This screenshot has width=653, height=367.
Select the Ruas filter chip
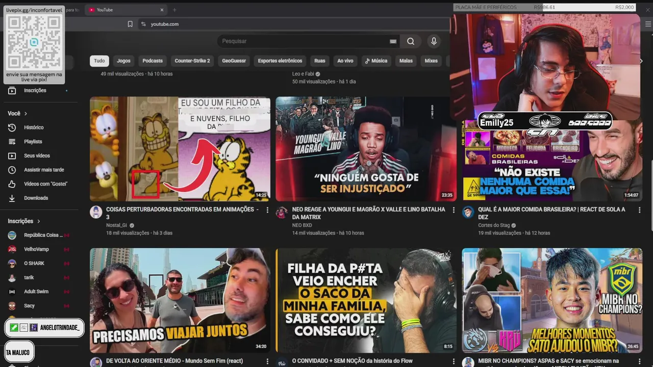tap(320, 61)
